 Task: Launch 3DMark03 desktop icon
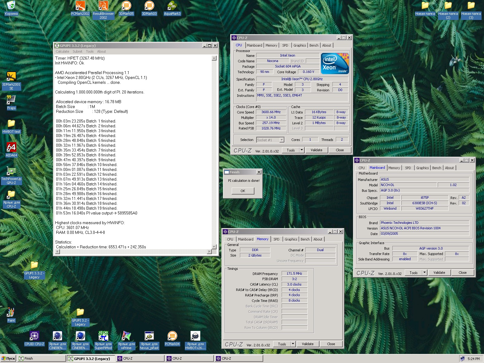(149, 8)
